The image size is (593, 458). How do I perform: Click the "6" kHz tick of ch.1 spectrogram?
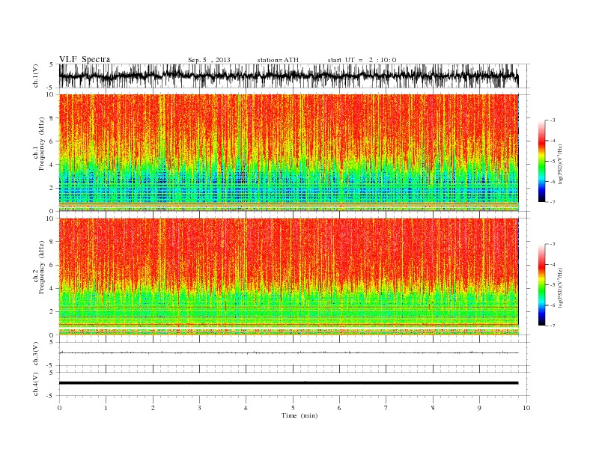click(x=52, y=141)
